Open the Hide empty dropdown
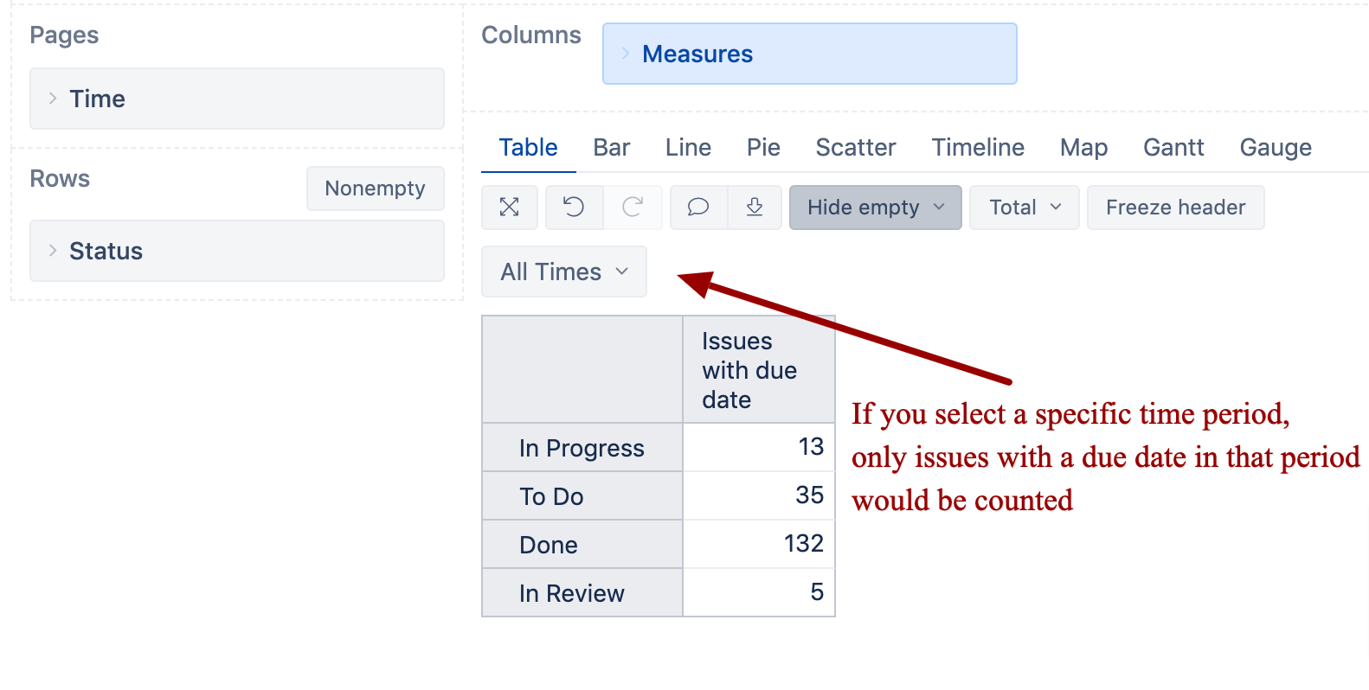Screen dimensions: 1369x690 click(875, 208)
